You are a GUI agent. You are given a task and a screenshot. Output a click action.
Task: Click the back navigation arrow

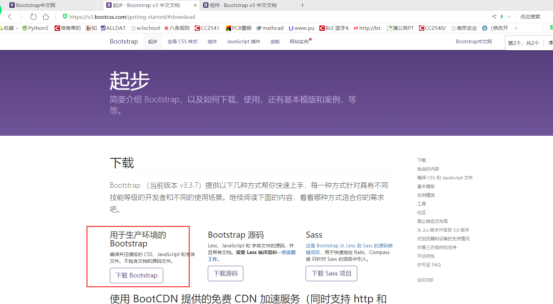coord(9,16)
